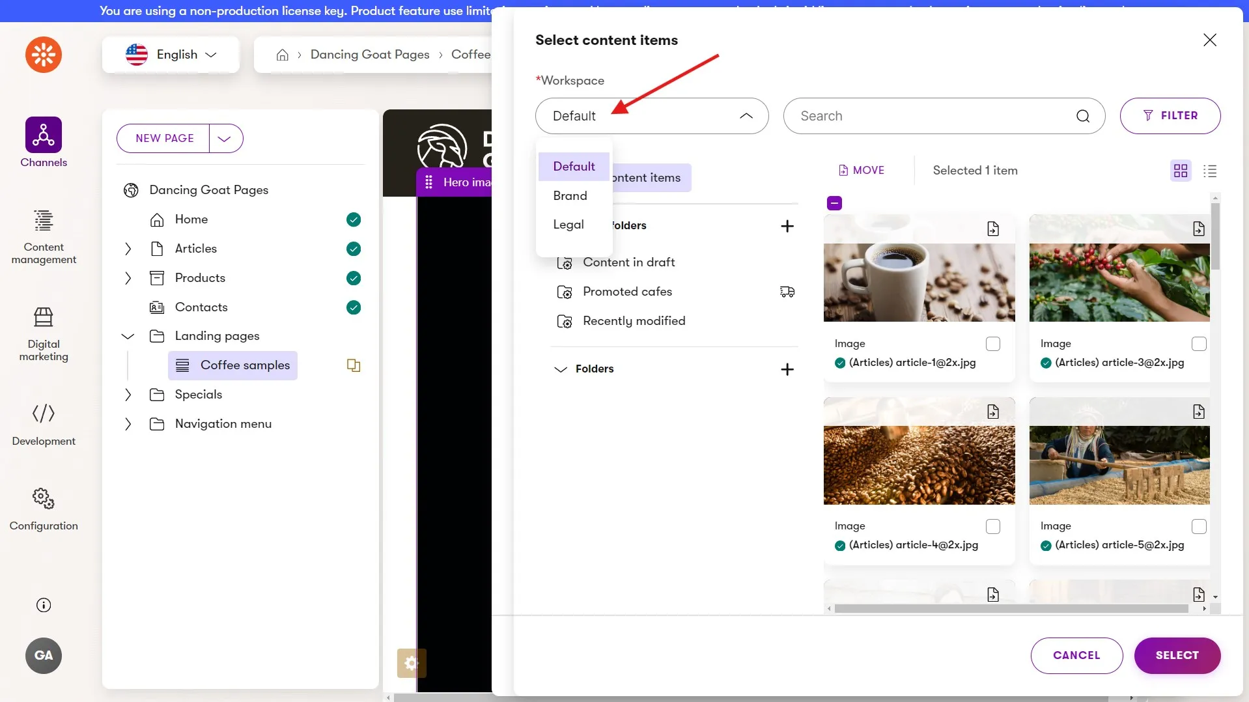Select Coffee samples page in tree
This screenshot has height=702, width=1249.
pyautogui.click(x=232, y=365)
